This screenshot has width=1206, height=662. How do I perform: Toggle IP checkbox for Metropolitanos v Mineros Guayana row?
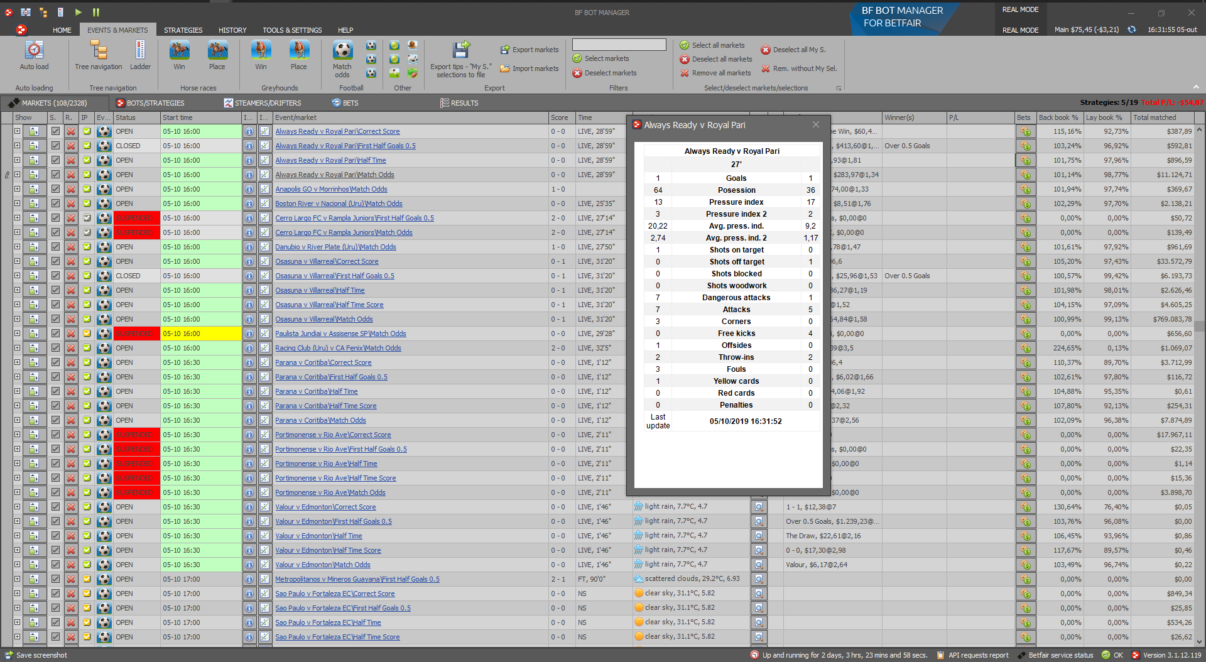(x=87, y=579)
